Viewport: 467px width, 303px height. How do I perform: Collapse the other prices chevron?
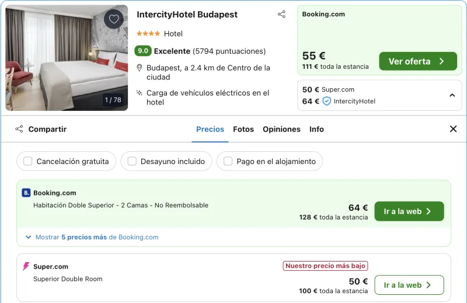point(452,95)
